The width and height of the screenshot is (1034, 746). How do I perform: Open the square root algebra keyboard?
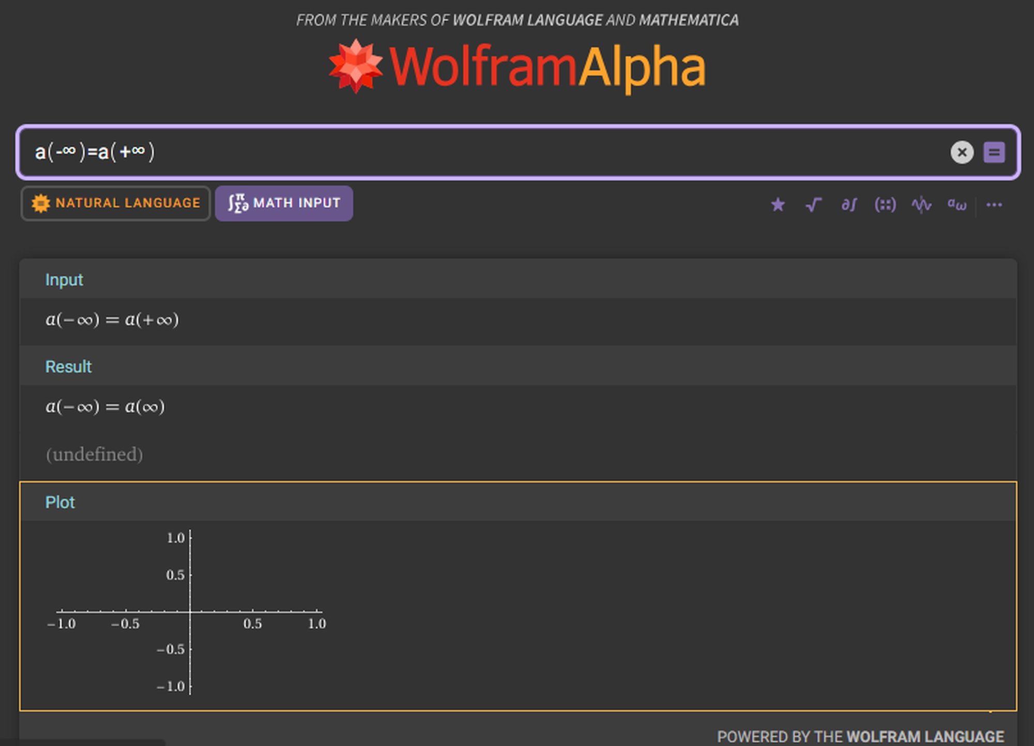pos(813,205)
